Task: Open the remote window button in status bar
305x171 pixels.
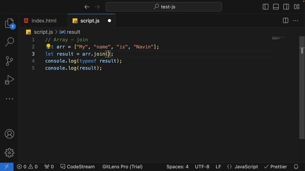Action: click(7, 167)
